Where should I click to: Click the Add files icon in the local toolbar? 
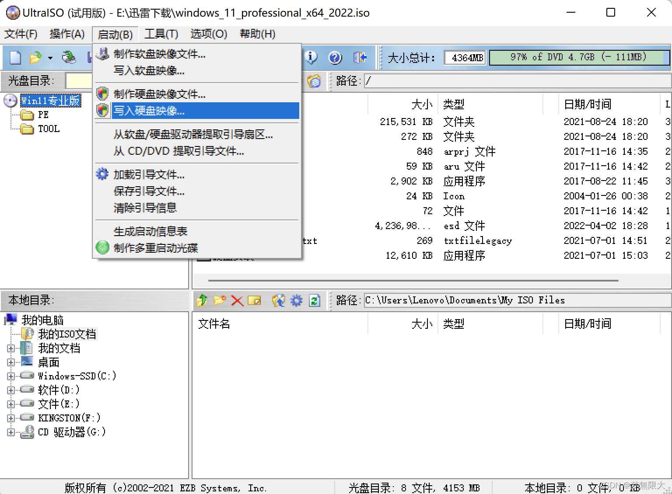click(279, 300)
